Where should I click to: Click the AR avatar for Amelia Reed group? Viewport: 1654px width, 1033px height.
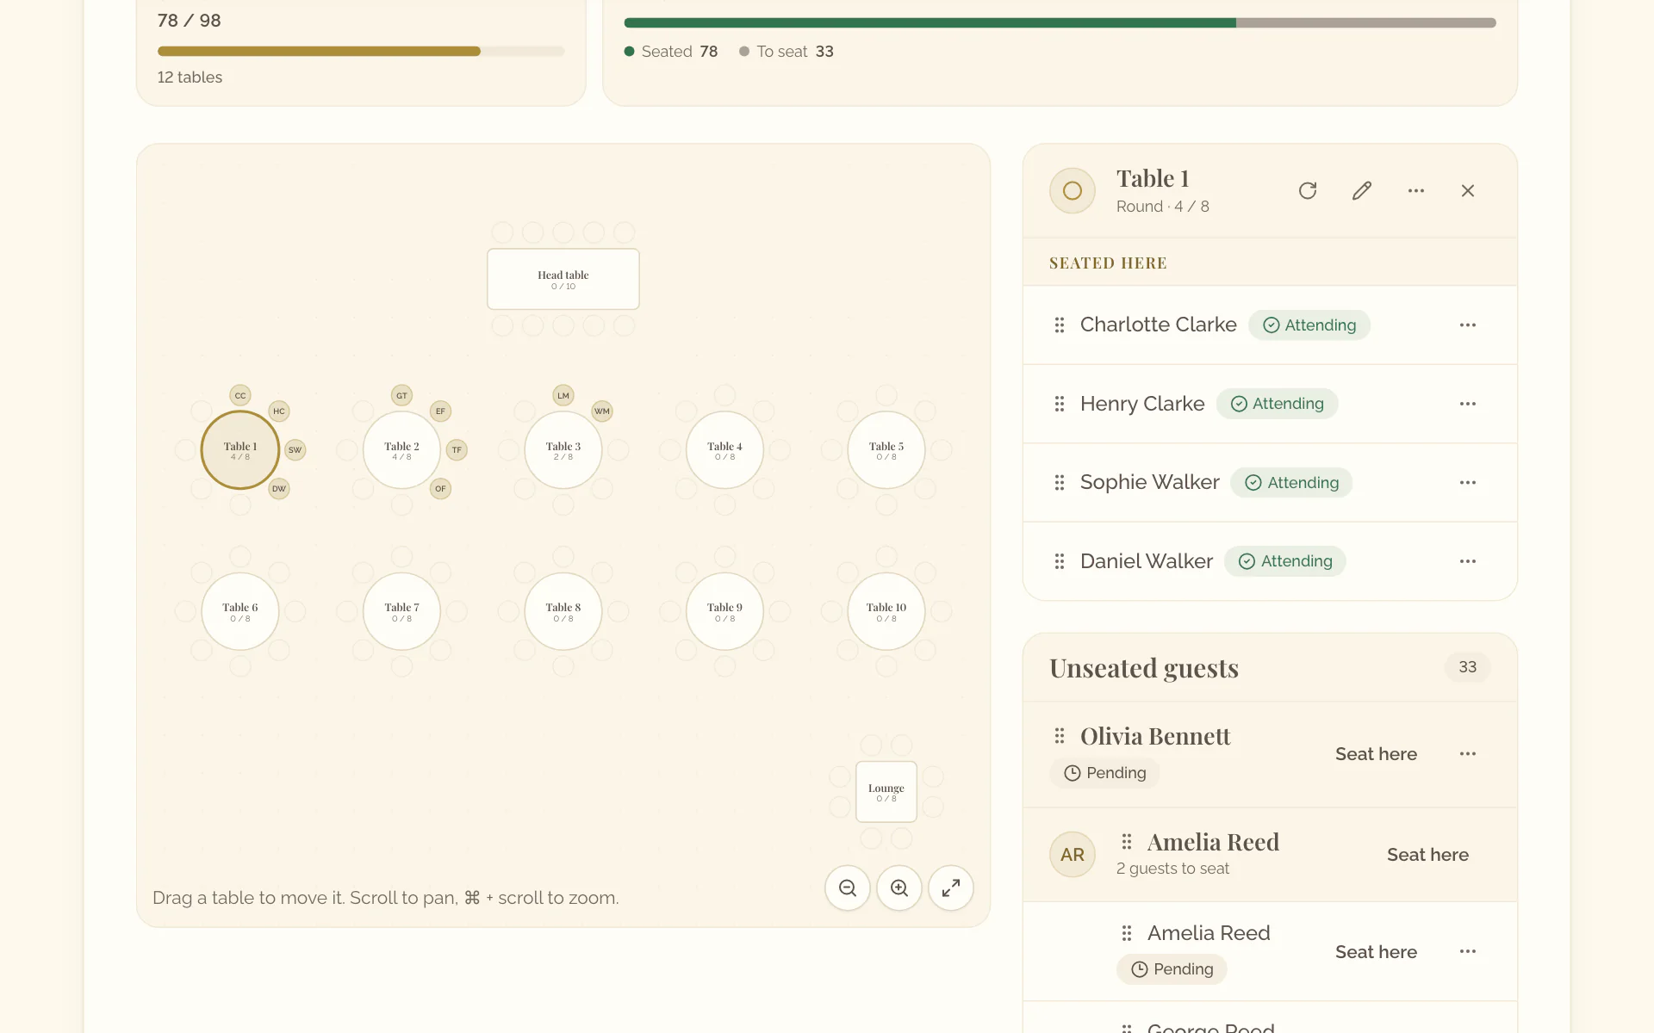[1073, 855]
